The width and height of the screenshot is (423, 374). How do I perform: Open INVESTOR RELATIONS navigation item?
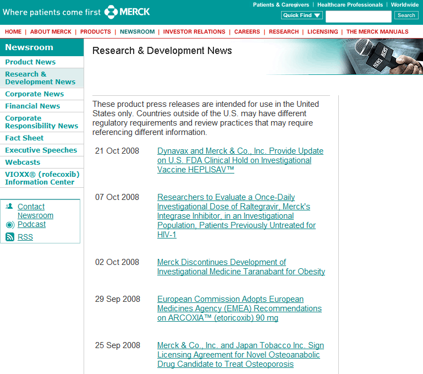point(194,31)
